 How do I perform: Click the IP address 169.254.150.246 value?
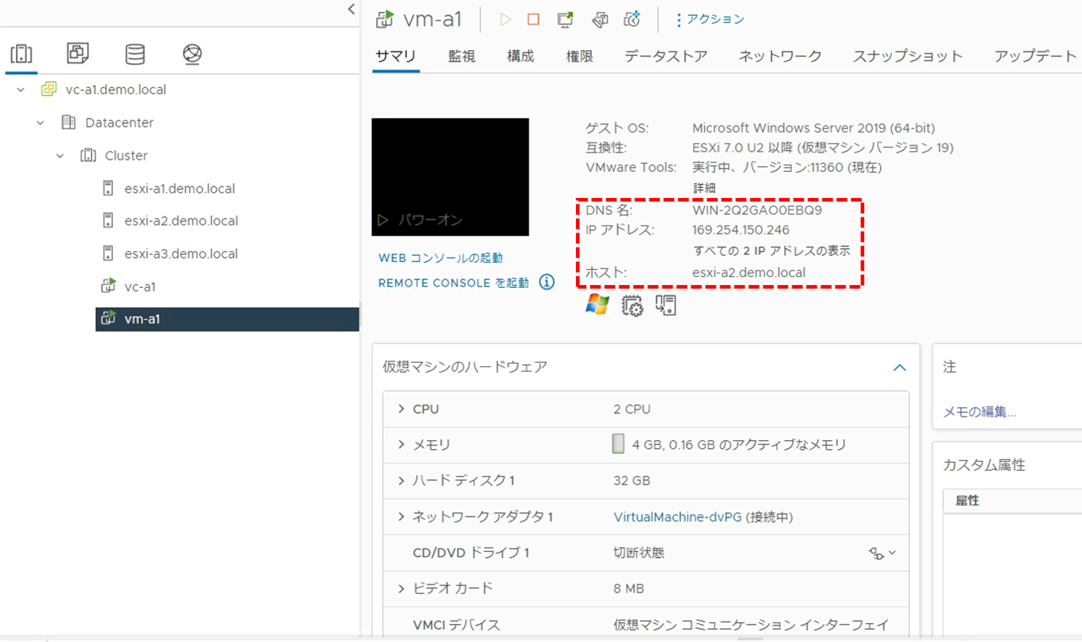pyautogui.click(x=741, y=230)
